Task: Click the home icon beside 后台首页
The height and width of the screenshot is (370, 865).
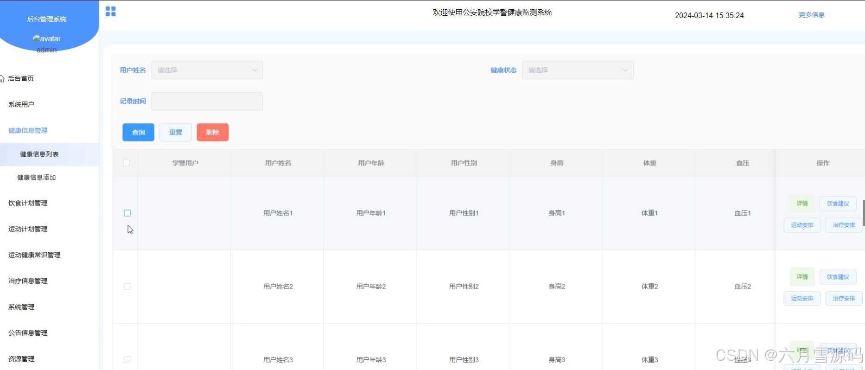Action: point(2,78)
